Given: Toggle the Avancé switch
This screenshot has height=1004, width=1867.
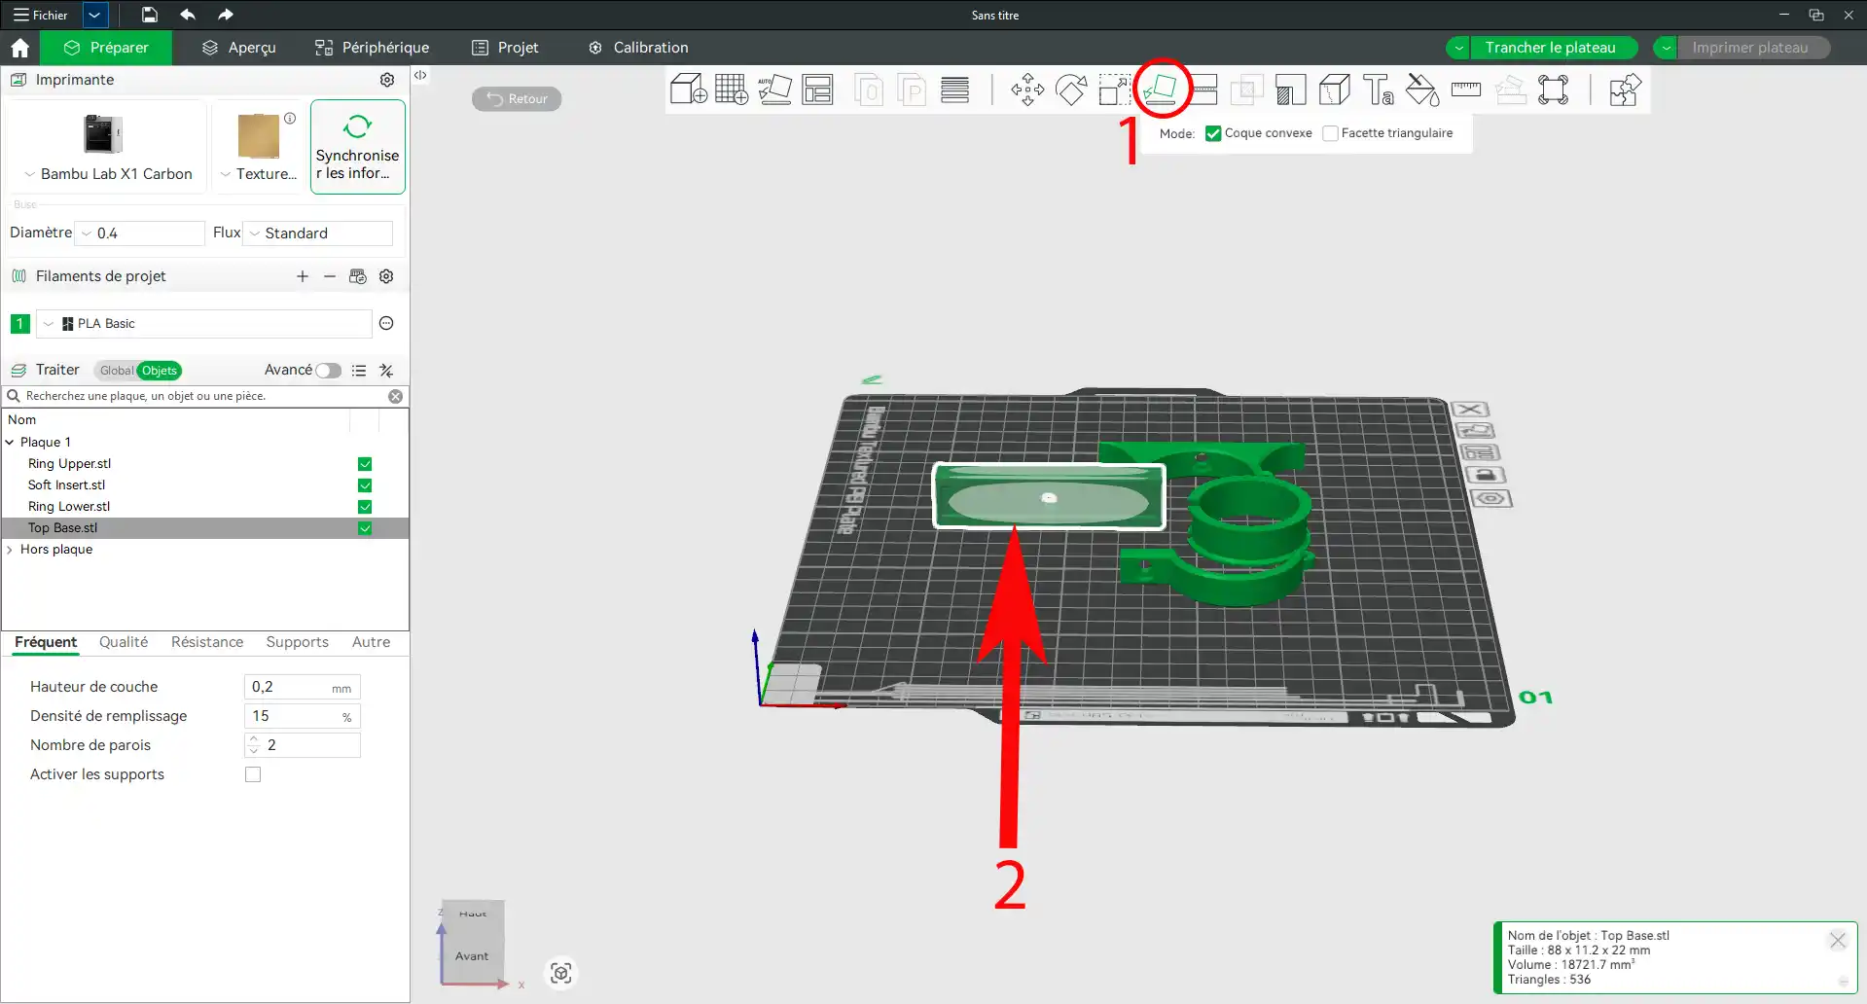Looking at the screenshot, I should 329,371.
